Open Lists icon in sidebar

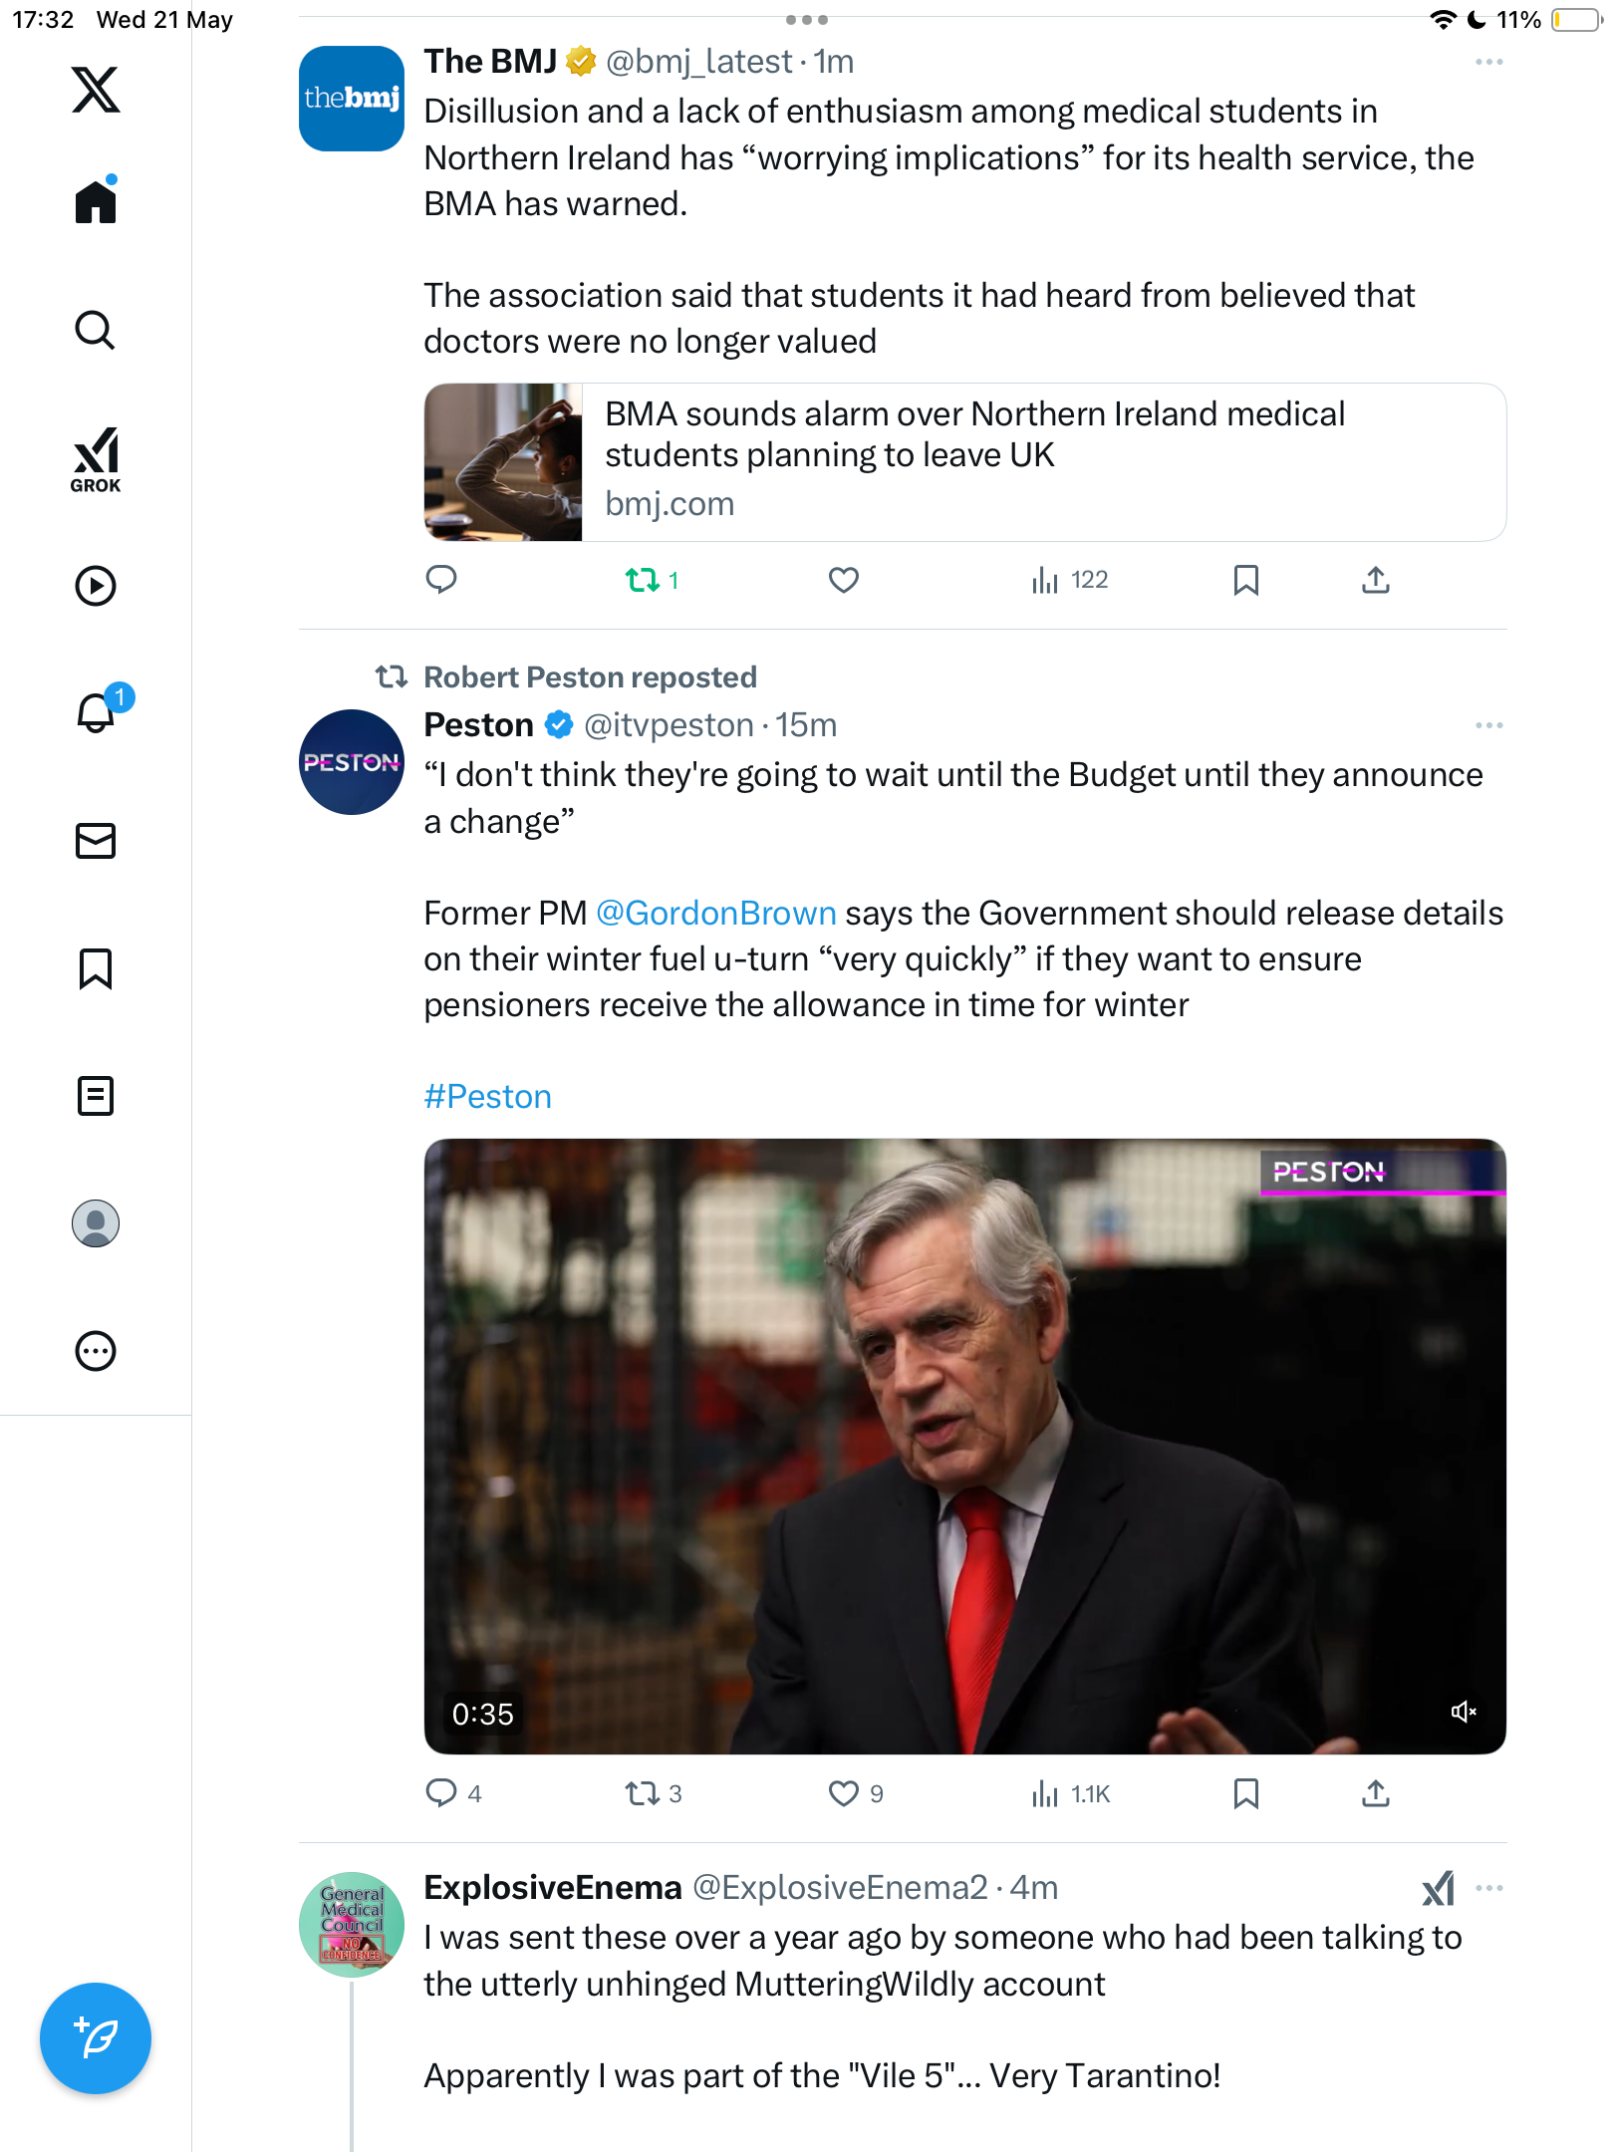pos(96,1096)
